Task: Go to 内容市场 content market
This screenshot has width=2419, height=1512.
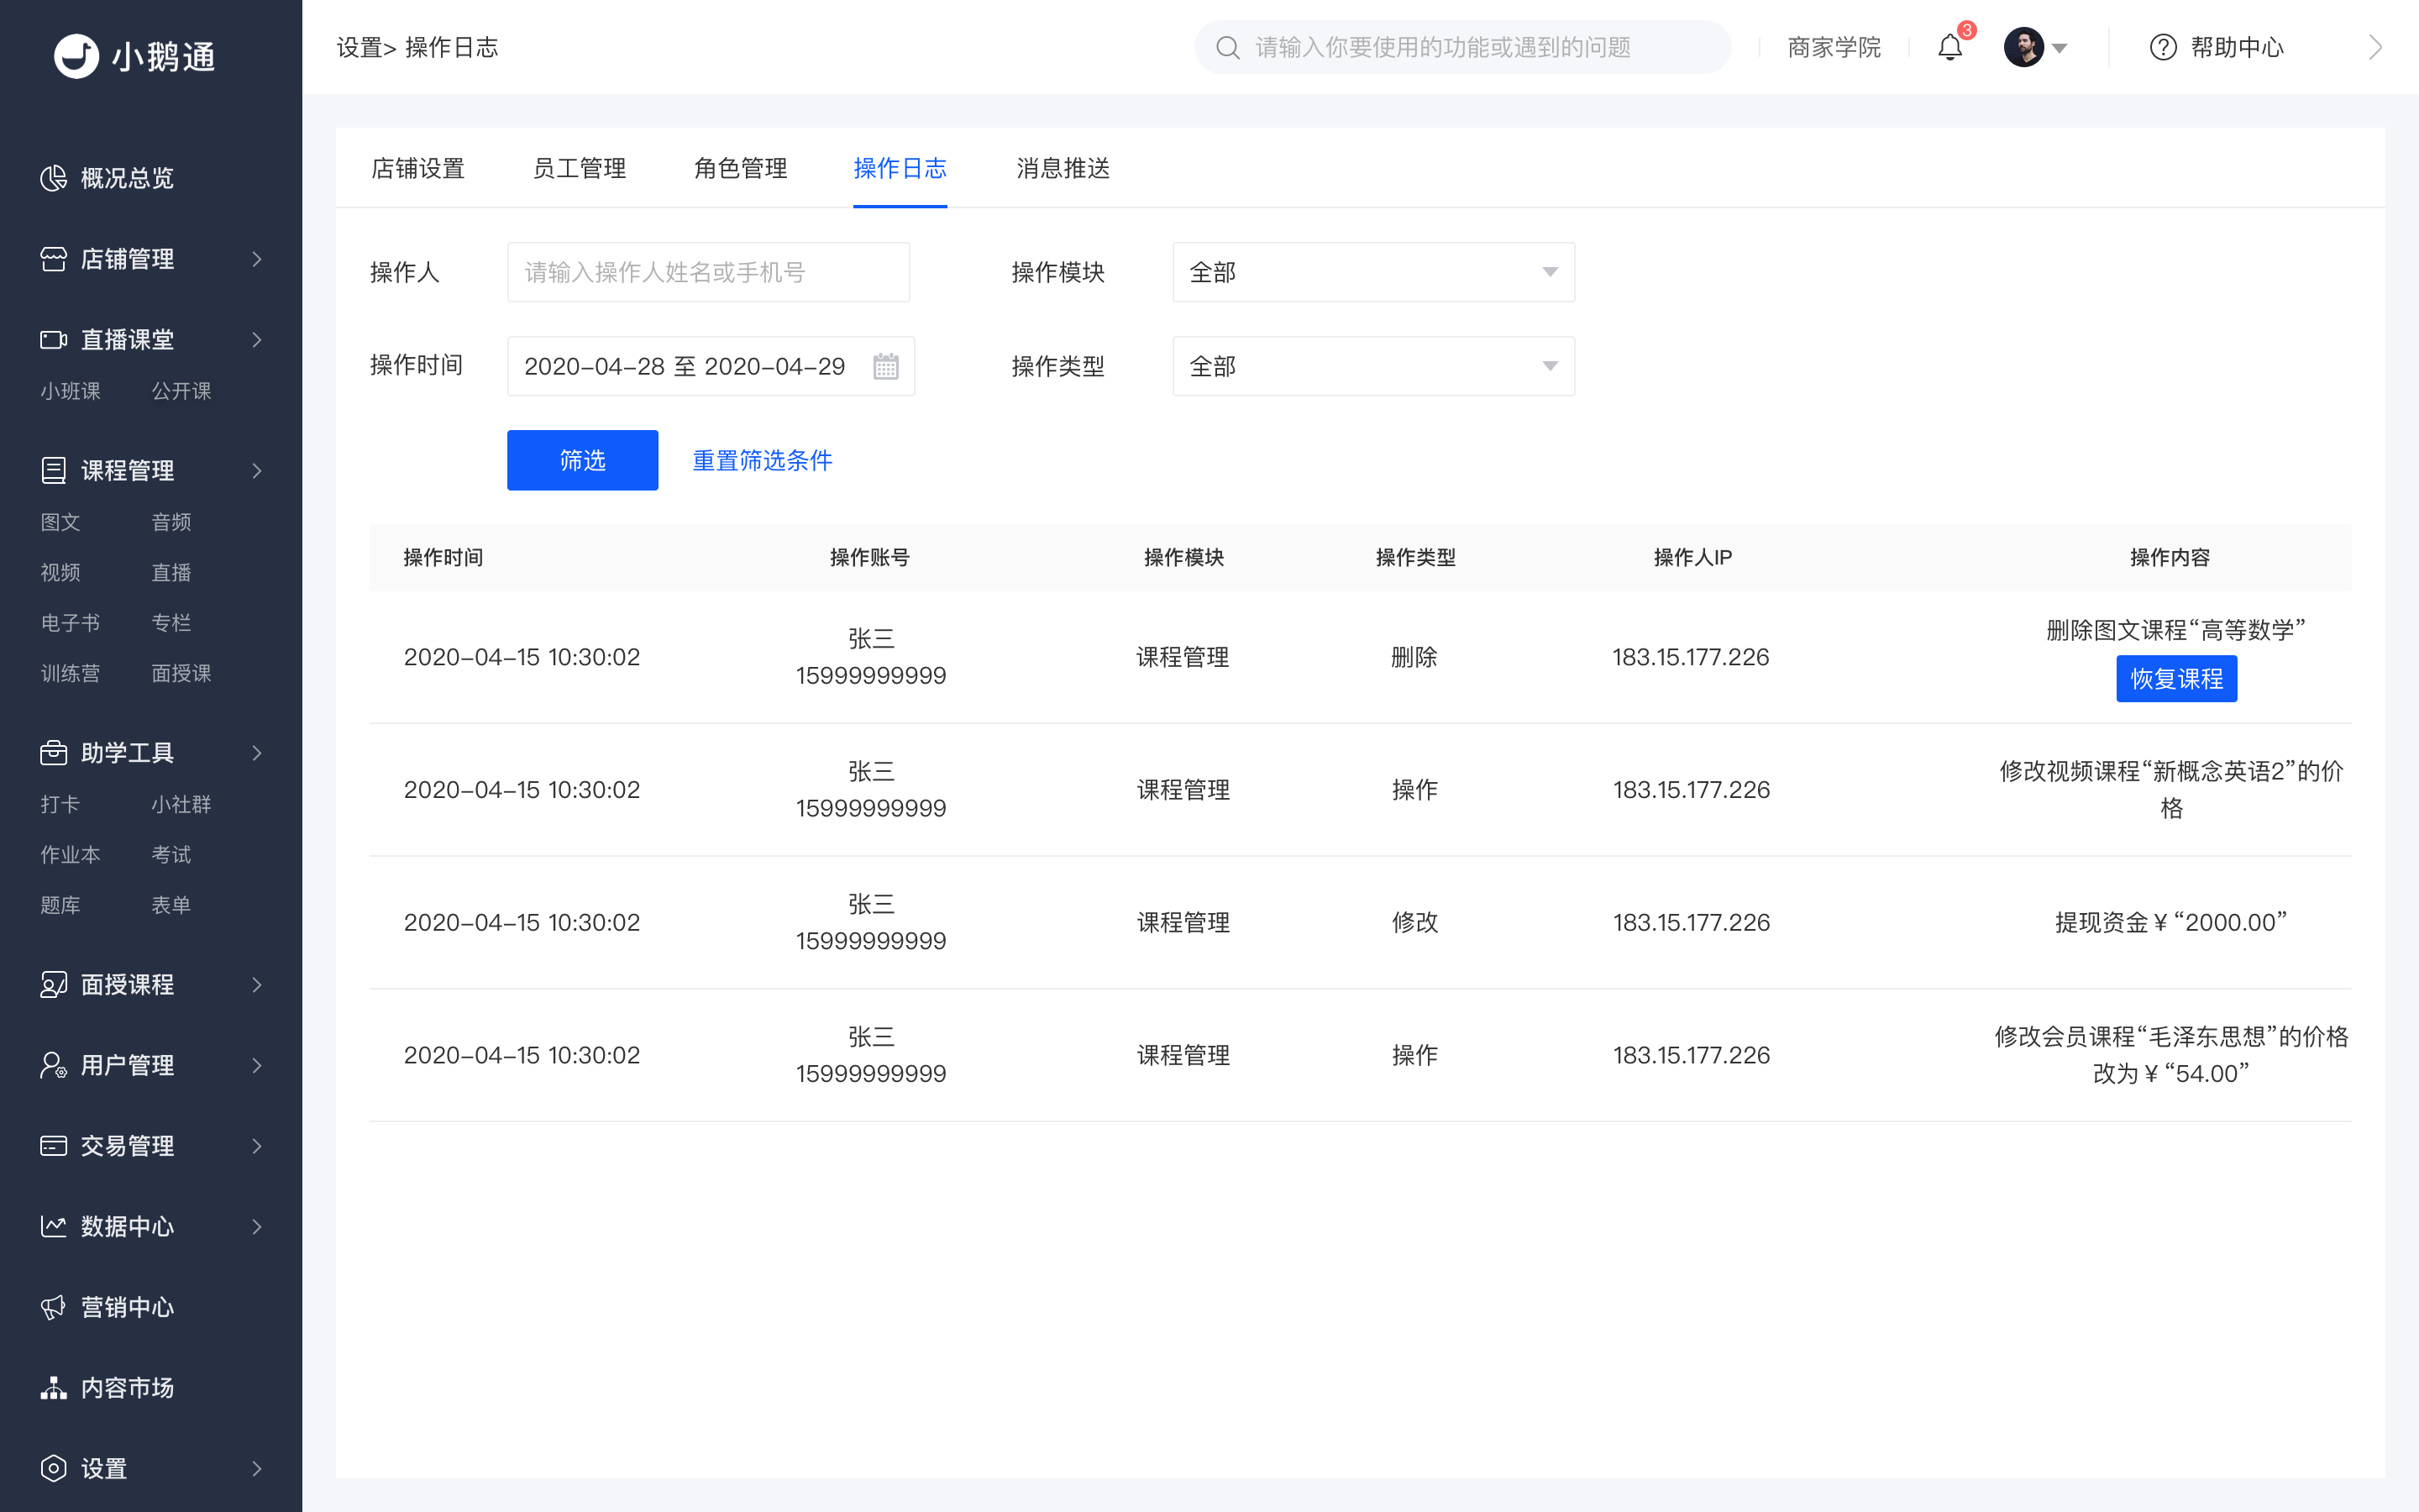Action: click(127, 1388)
